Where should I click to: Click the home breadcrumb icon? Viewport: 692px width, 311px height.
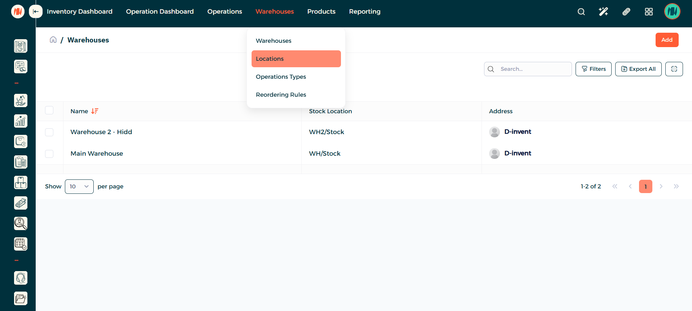coord(53,40)
